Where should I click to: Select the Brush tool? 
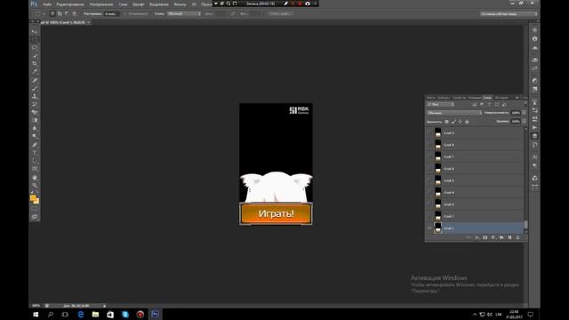pyautogui.click(x=35, y=88)
